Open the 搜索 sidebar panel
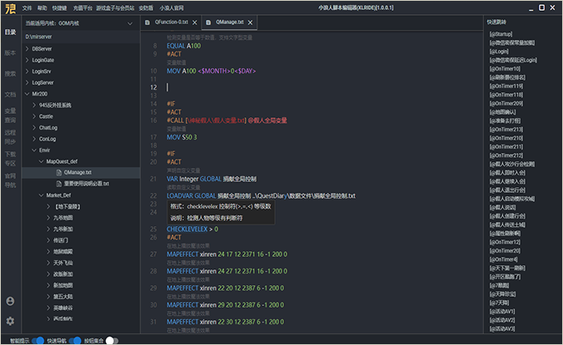 click(10, 73)
